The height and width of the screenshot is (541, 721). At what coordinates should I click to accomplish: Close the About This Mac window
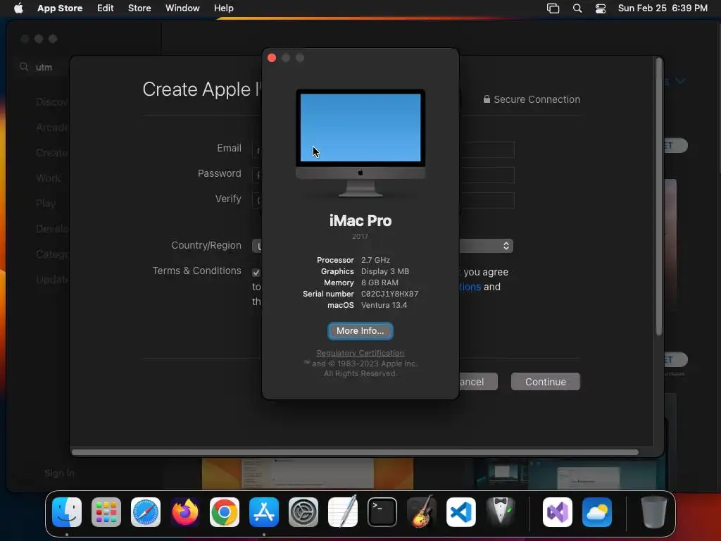point(272,58)
